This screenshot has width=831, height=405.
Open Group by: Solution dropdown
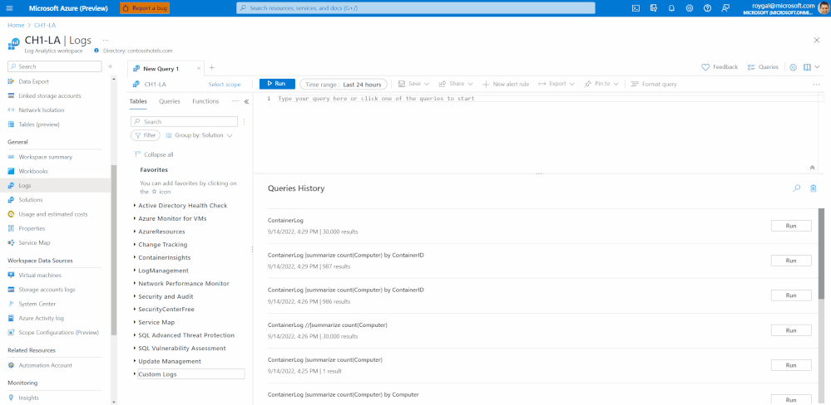pyautogui.click(x=199, y=135)
